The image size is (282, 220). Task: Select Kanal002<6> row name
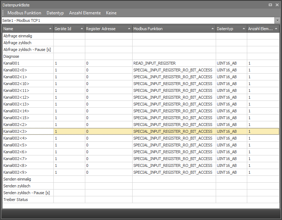click(x=28, y=152)
